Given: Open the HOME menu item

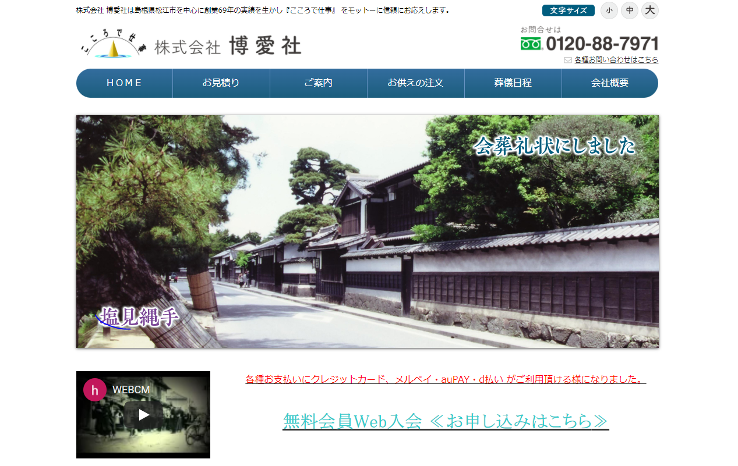Looking at the screenshot, I should (x=124, y=83).
